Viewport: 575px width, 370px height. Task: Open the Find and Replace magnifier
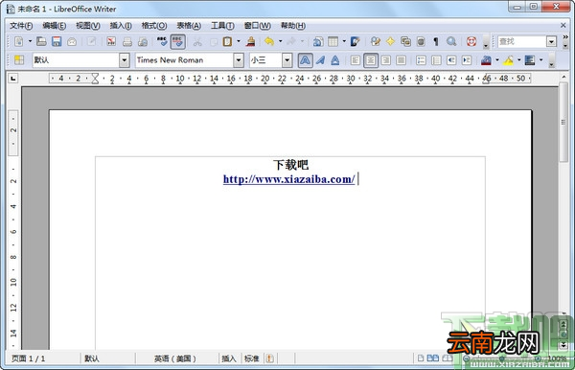(x=451, y=41)
